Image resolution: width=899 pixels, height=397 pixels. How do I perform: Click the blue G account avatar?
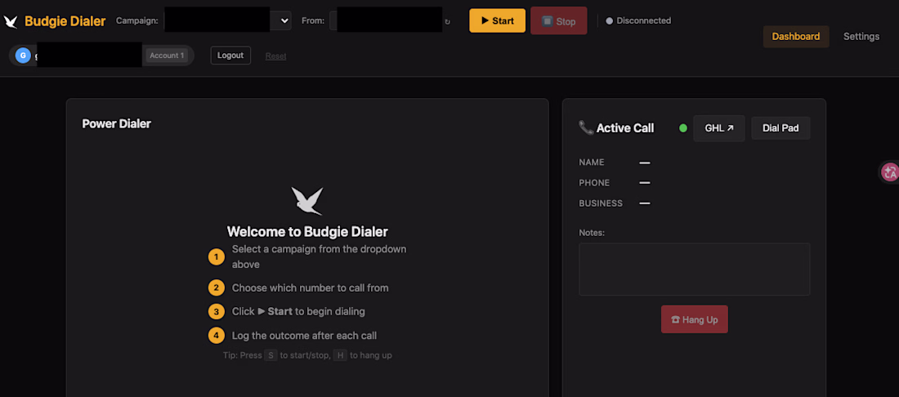point(23,56)
